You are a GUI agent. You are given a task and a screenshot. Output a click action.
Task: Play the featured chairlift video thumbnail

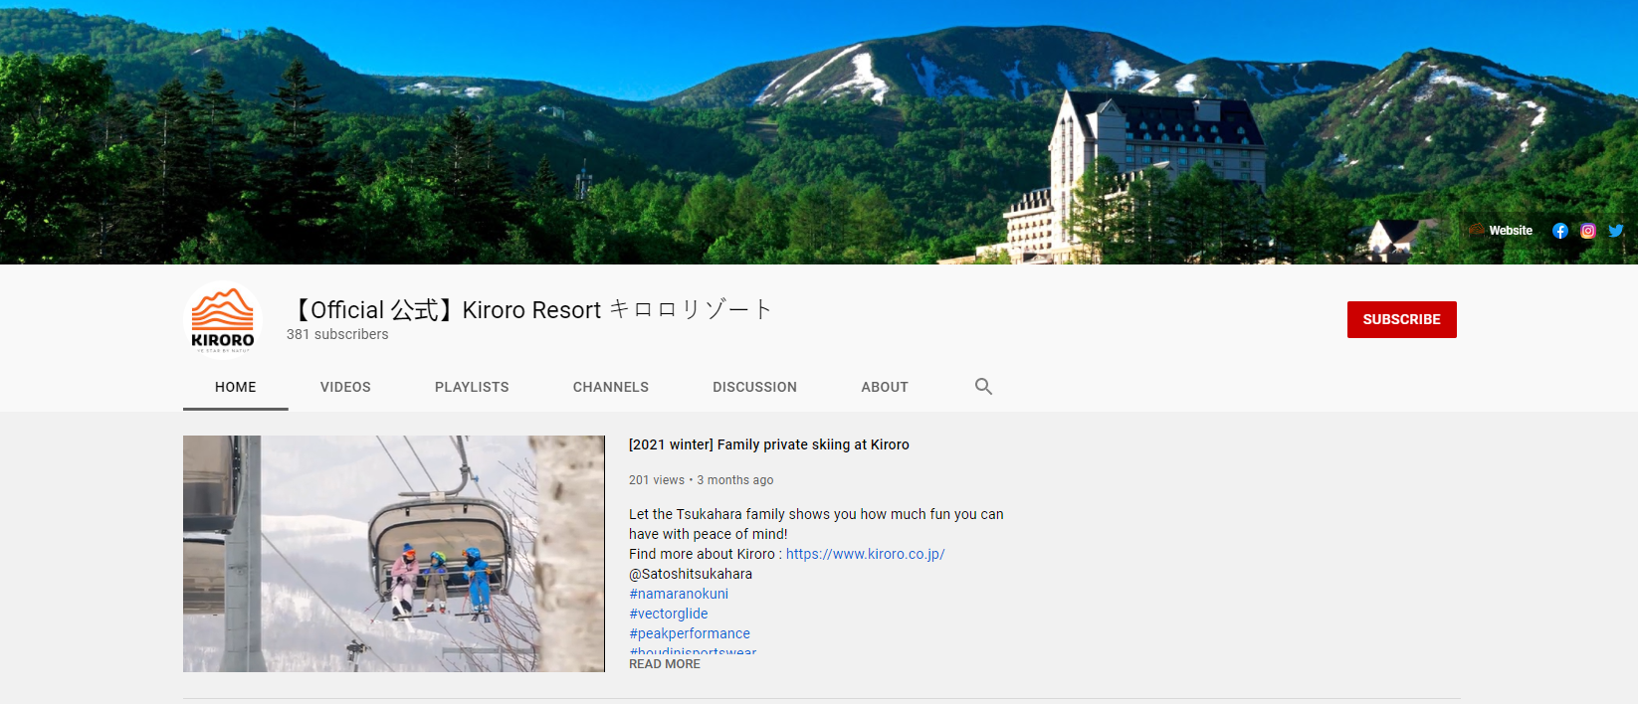point(394,554)
